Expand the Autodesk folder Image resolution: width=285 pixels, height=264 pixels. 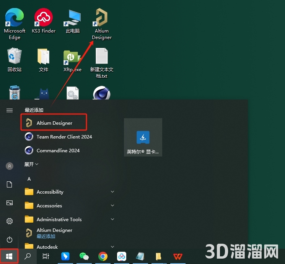pos(69,246)
